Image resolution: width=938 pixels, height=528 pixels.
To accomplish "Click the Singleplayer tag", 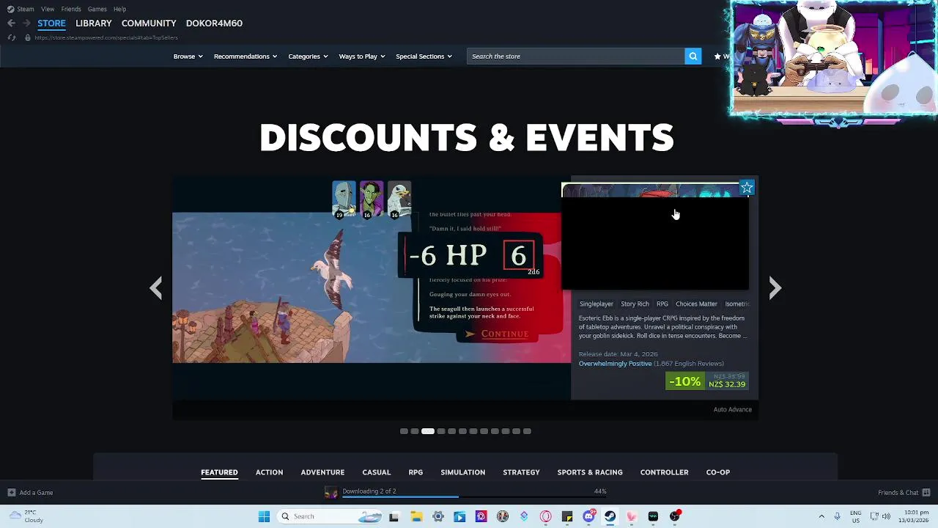I will pyautogui.click(x=596, y=304).
